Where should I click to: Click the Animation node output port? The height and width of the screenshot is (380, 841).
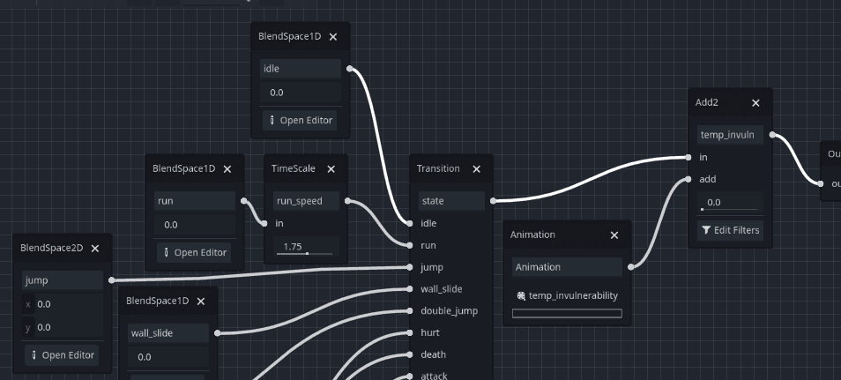[x=631, y=267]
